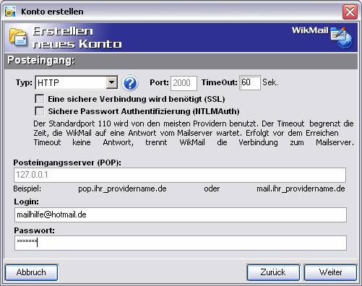The image size is (362, 286).
Task: Click the 'Erstellen neues Konto' header title
Action: coord(77,38)
